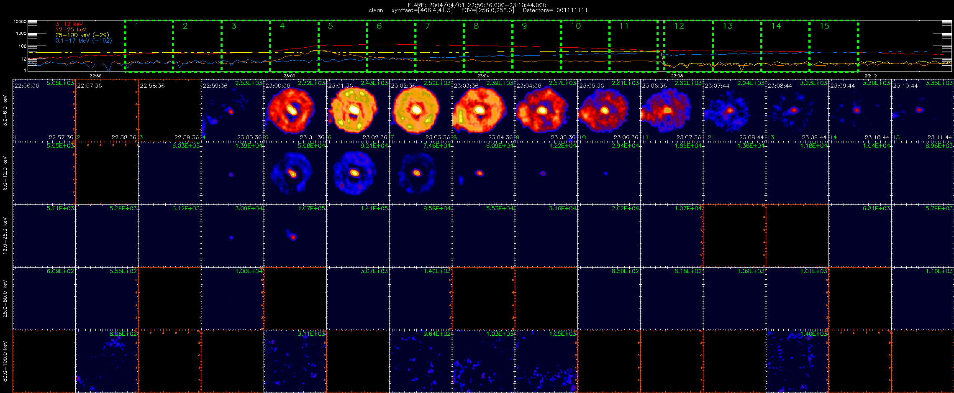Open the 3.0-6.0 keV image starting 23:00:36

(x=295, y=110)
